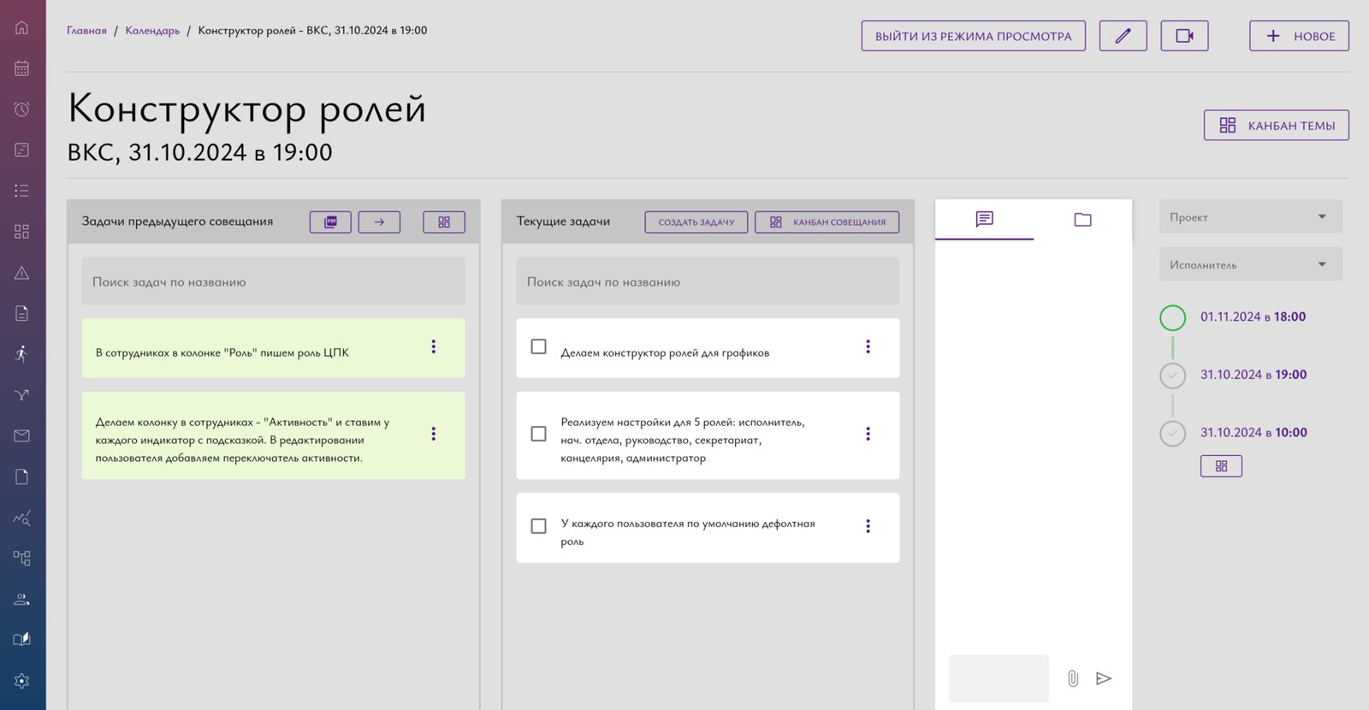Click the НОВОЕ button
The width and height of the screenshot is (1369, 710).
pyautogui.click(x=1299, y=36)
